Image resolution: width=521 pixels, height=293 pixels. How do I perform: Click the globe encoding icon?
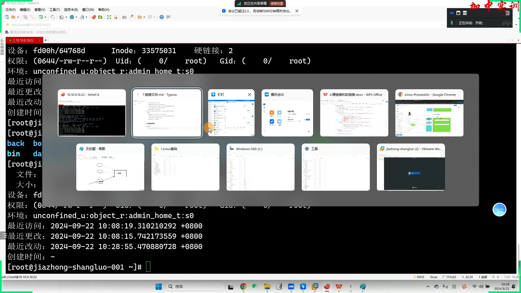(x=72, y=17)
